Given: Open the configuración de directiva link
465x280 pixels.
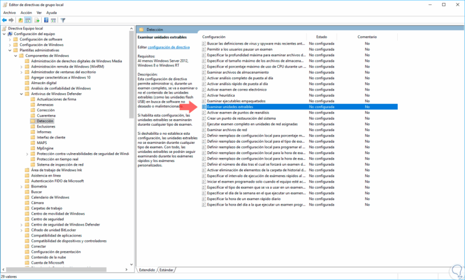Looking at the screenshot, I should click(x=169, y=47).
